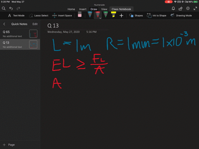Switch to Text Mode

coord(16,16)
